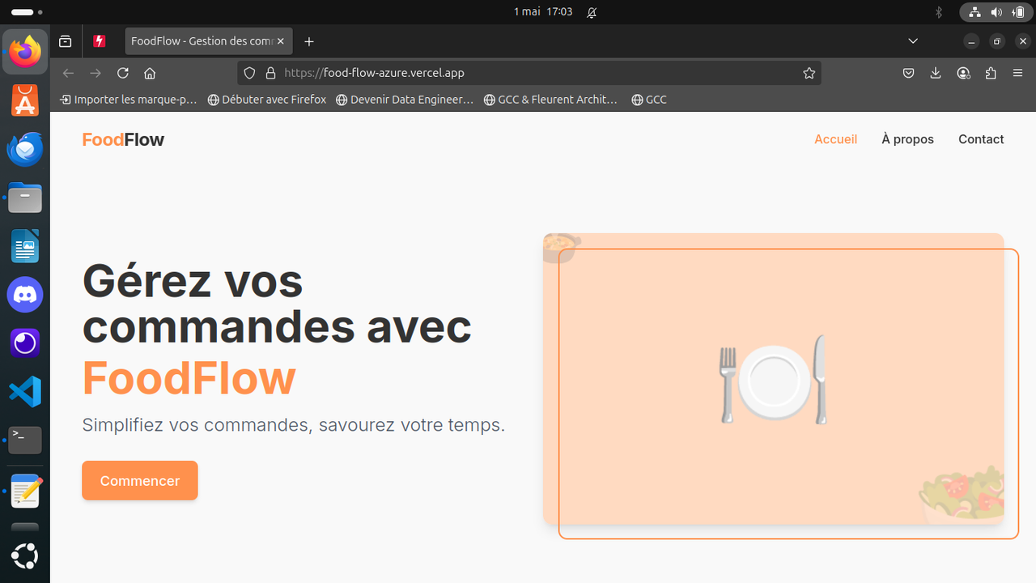Switch to the FoodFlow browser tab
Screen dimensions: 1036x583
pyautogui.click(x=202, y=41)
